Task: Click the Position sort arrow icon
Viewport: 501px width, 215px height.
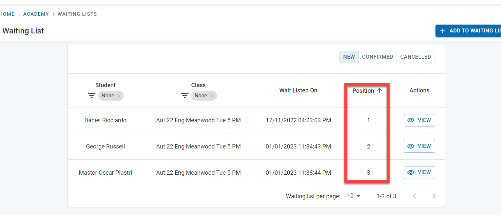Action: (379, 91)
